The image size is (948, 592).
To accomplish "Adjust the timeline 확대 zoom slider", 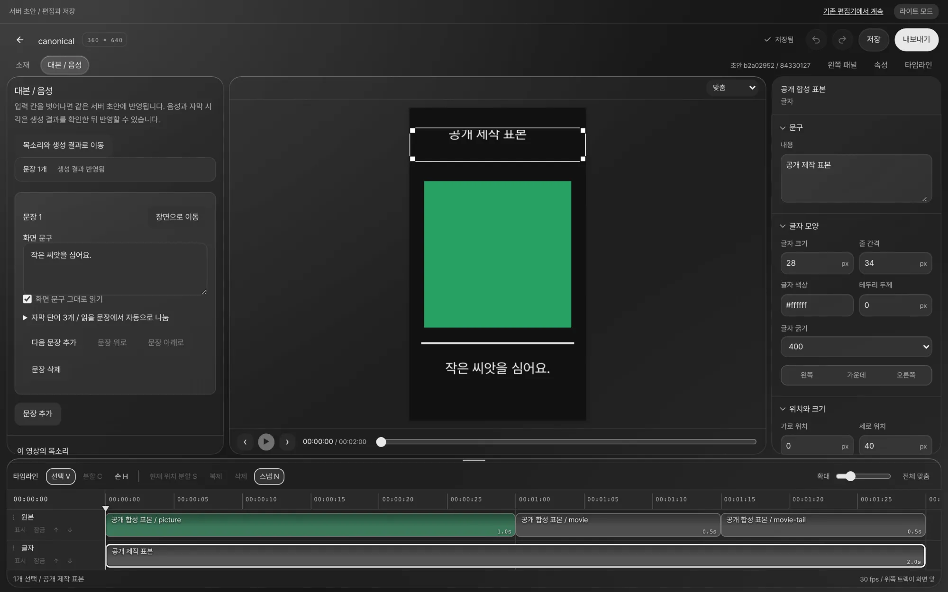I will [x=863, y=476].
